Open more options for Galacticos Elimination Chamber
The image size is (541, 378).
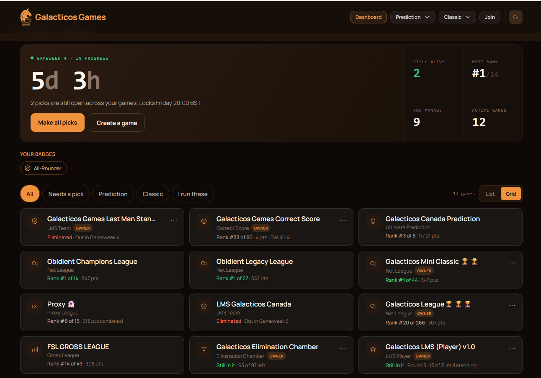(x=343, y=348)
